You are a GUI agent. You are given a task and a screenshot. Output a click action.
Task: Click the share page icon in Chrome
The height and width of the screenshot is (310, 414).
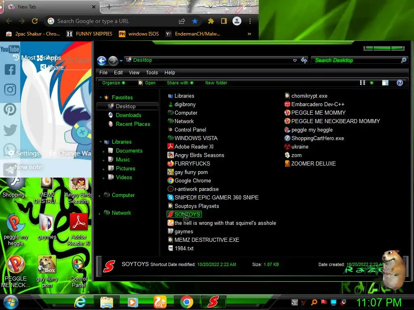tap(182, 21)
